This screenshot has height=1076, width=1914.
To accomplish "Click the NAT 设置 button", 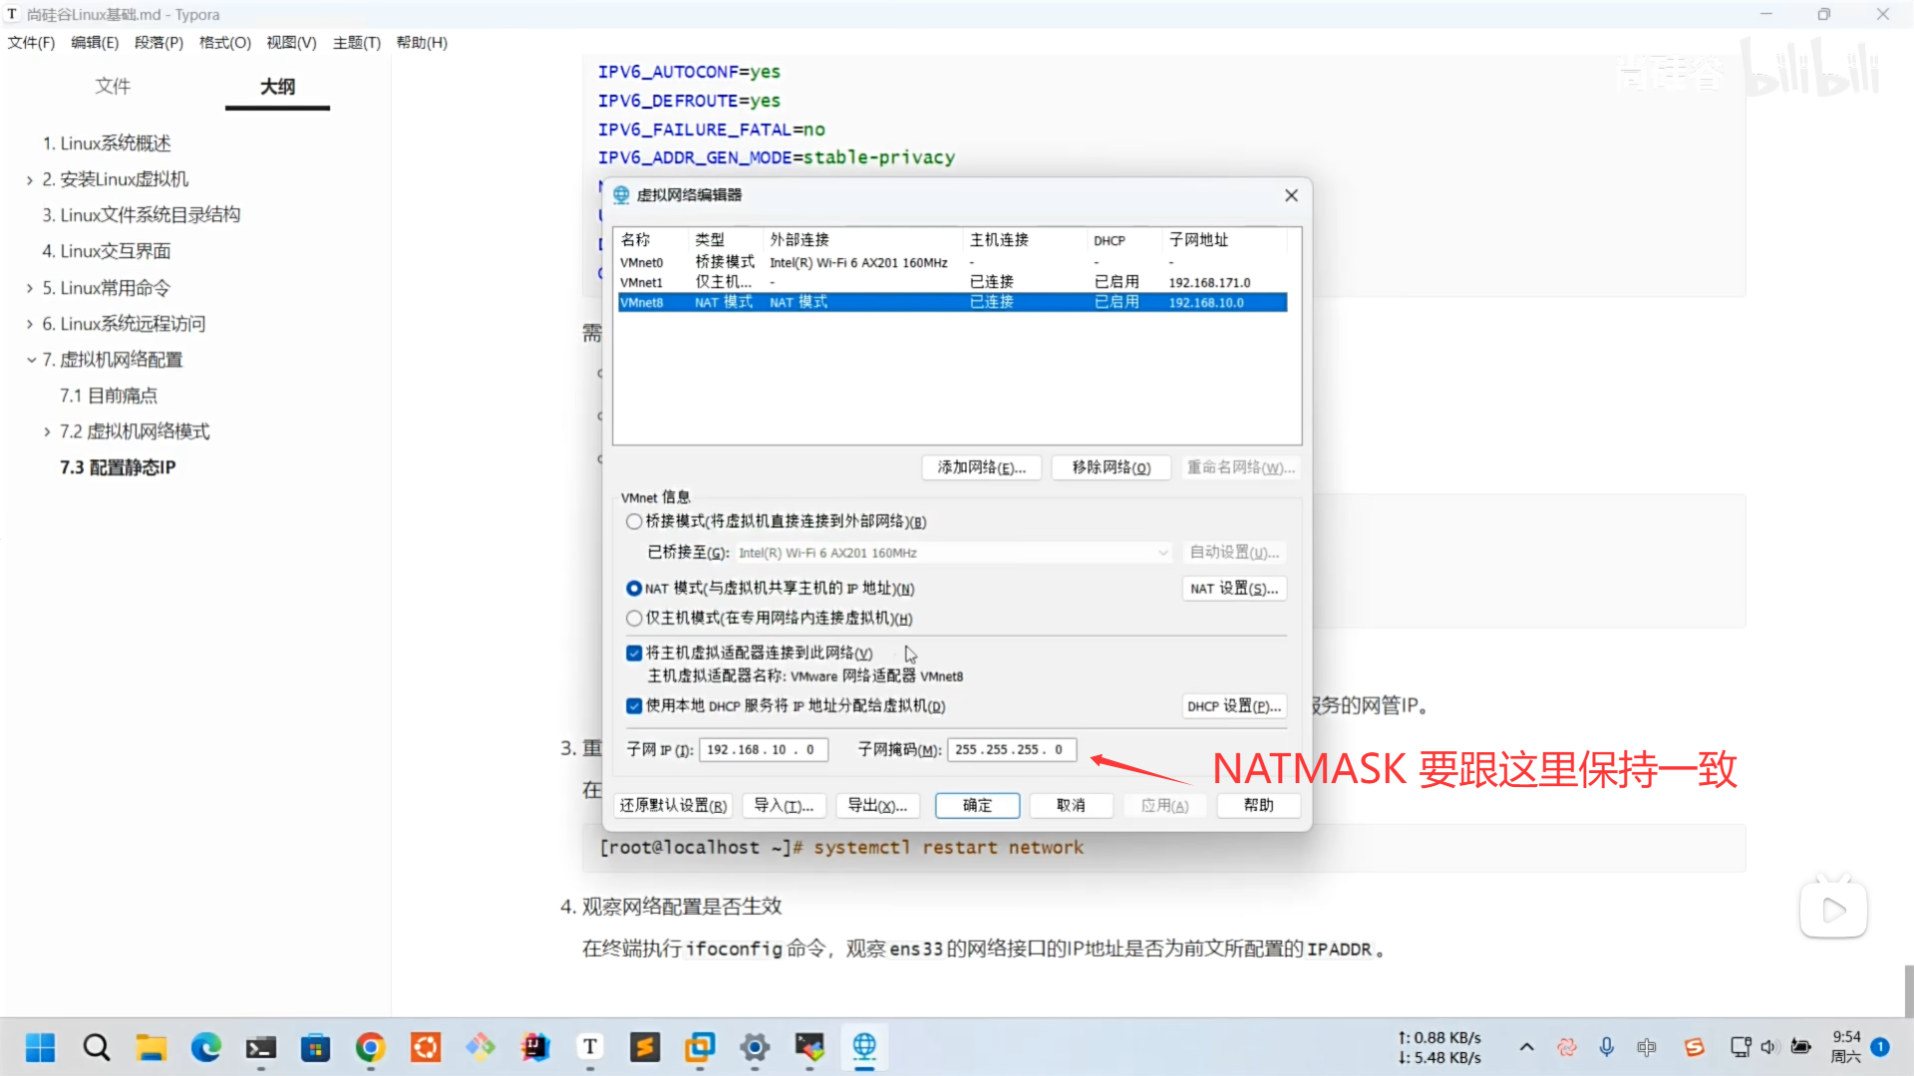I will [1233, 588].
